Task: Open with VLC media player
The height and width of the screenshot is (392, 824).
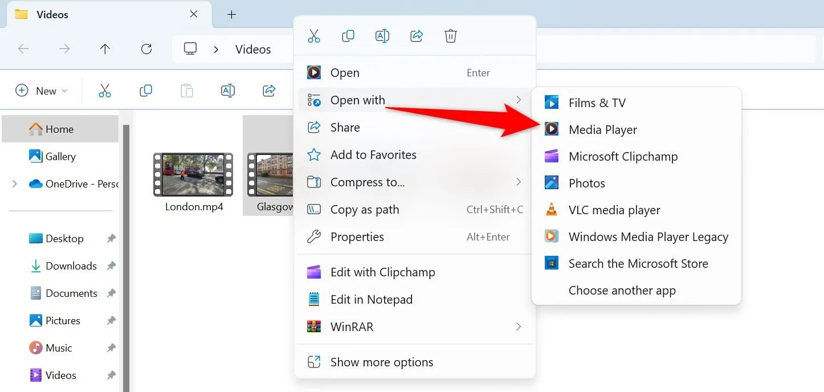Action: pyautogui.click(x=636, y=210)
